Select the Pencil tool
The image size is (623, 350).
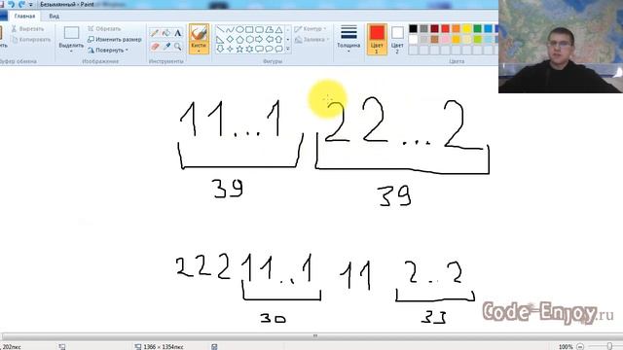[154, 33]
